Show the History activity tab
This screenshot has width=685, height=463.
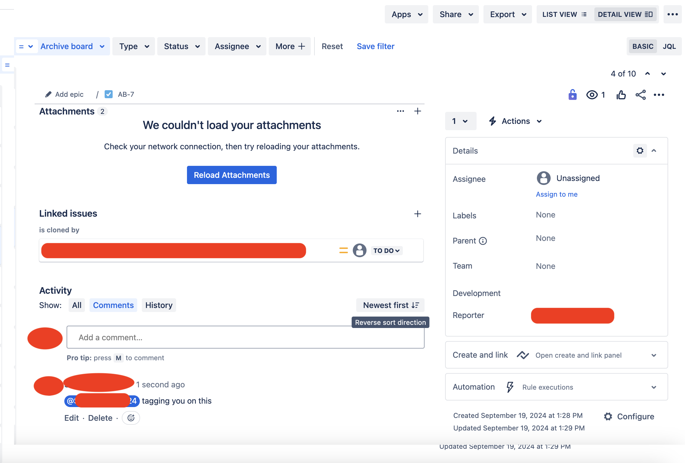click(159, 305)
